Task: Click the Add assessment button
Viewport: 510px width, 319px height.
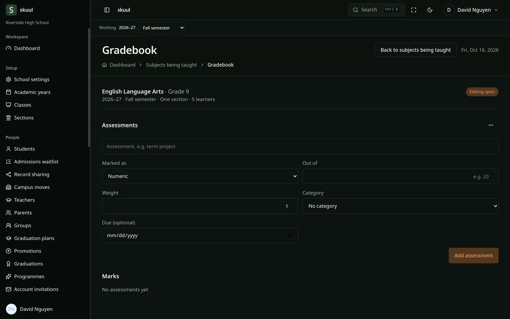Action: pyautogui.click(x=474, y=256)
